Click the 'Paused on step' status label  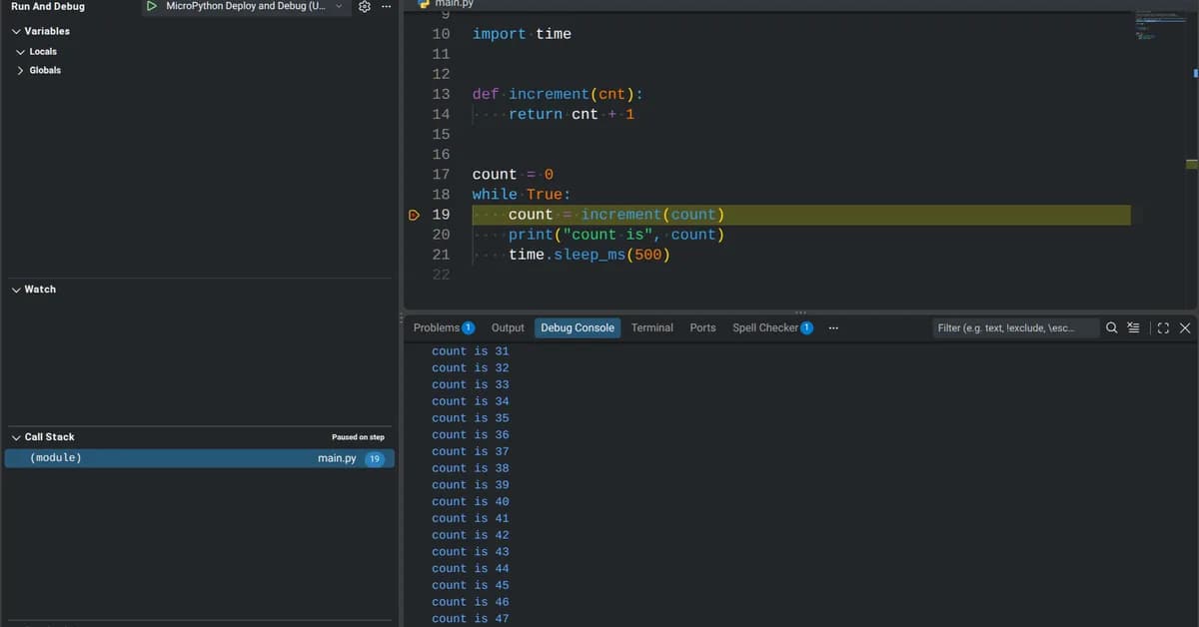[358, 437]
